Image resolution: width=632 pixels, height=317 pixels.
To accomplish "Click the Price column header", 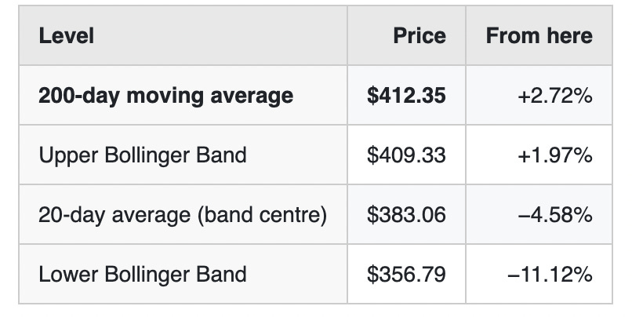I will (x=420, y=36).
